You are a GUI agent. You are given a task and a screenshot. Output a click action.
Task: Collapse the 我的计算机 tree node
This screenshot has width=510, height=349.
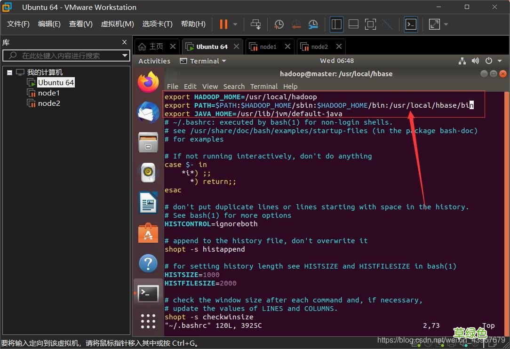click(x=9, y=72)
